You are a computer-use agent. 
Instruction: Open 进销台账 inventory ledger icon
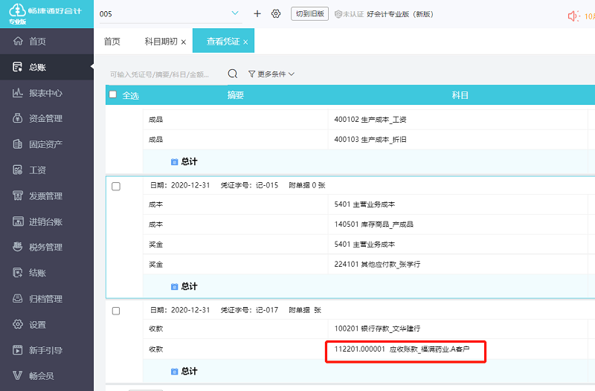point(17,221)
